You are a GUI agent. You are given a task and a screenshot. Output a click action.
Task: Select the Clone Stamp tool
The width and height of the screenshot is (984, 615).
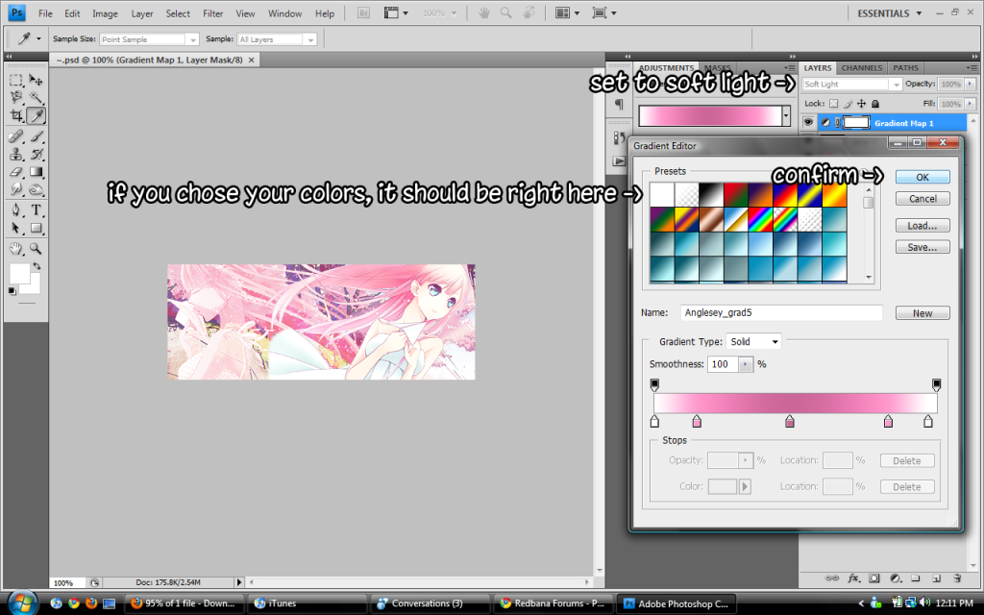16,154
